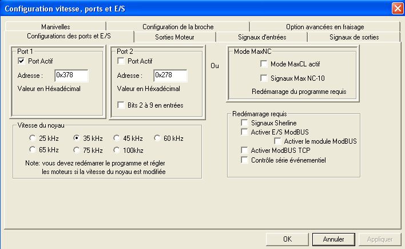Viewport: 405px width, 249px height.
Task: Open Signaux de sorties tab
Action: click(354, 37)
